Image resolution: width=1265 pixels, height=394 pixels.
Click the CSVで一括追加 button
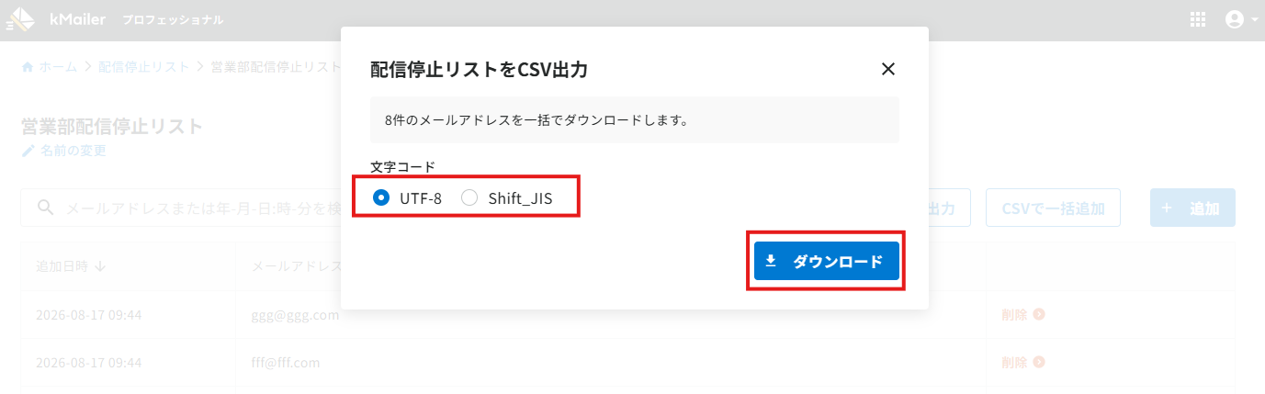[1054, 208]
